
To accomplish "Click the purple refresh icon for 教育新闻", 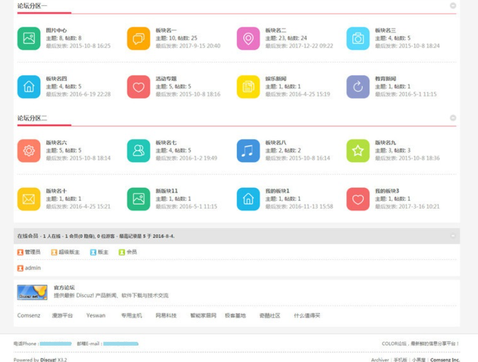I will pyautogui.click(x=358, y=87).
